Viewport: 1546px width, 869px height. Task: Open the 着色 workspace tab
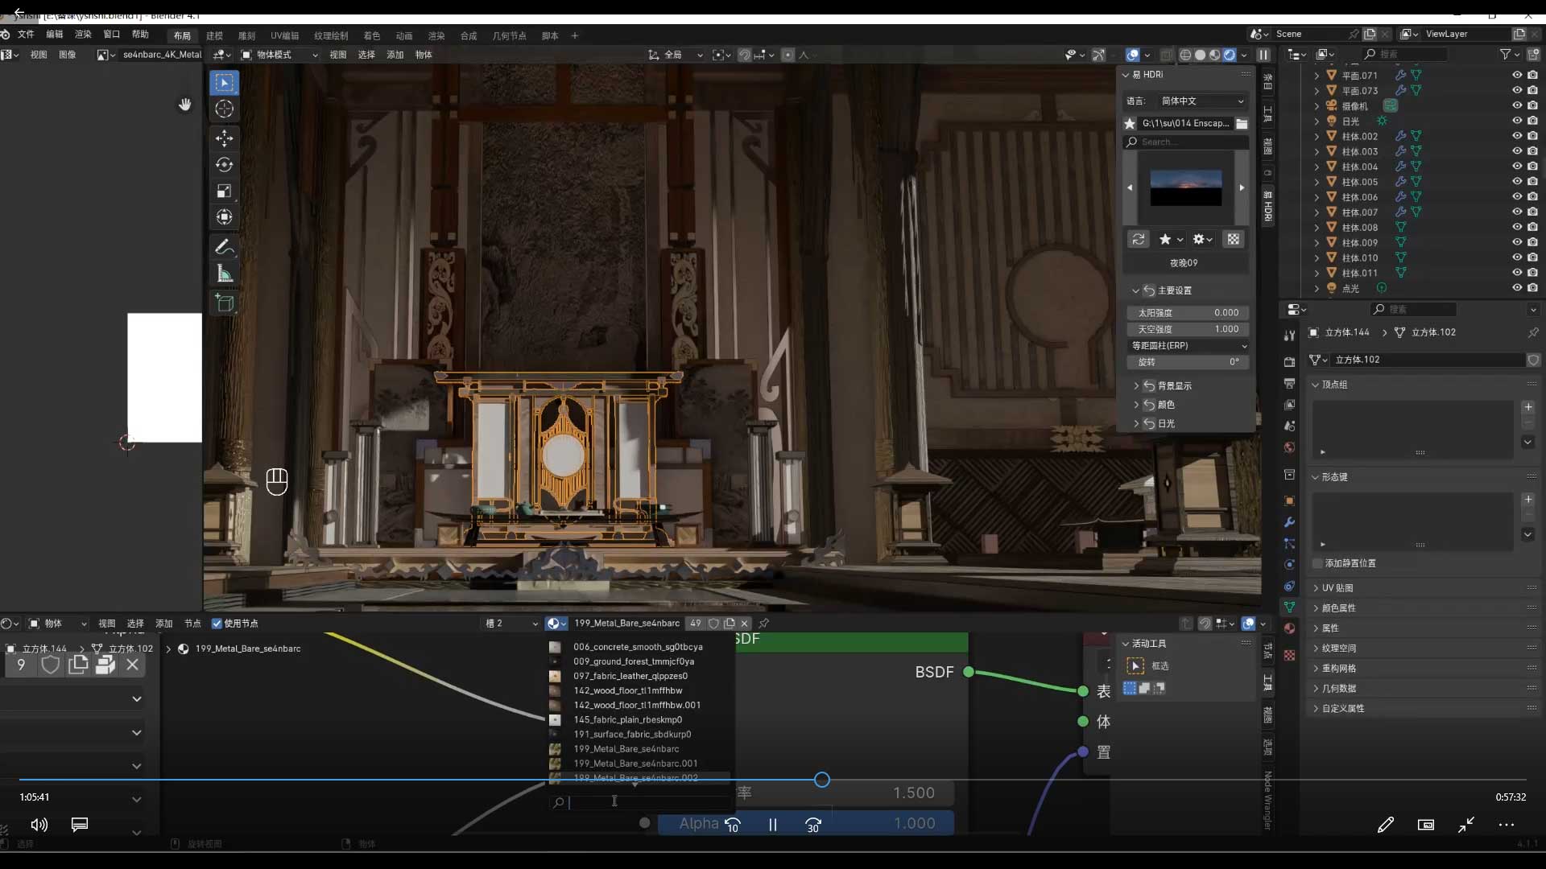point(371,35)
